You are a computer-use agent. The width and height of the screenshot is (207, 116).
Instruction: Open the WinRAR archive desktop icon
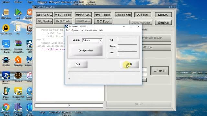click(x=18, y=46)
